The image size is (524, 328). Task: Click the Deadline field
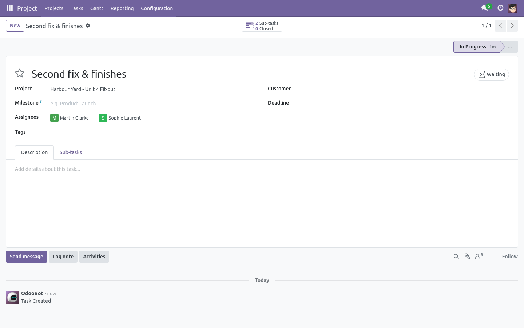point(406,103)
